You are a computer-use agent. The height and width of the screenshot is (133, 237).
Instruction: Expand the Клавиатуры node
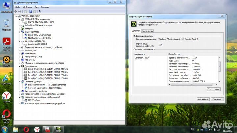(19, 50)
